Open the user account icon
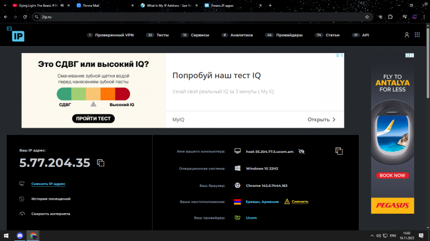The height and width of the screenshot is (241, 430). (406, 35)
